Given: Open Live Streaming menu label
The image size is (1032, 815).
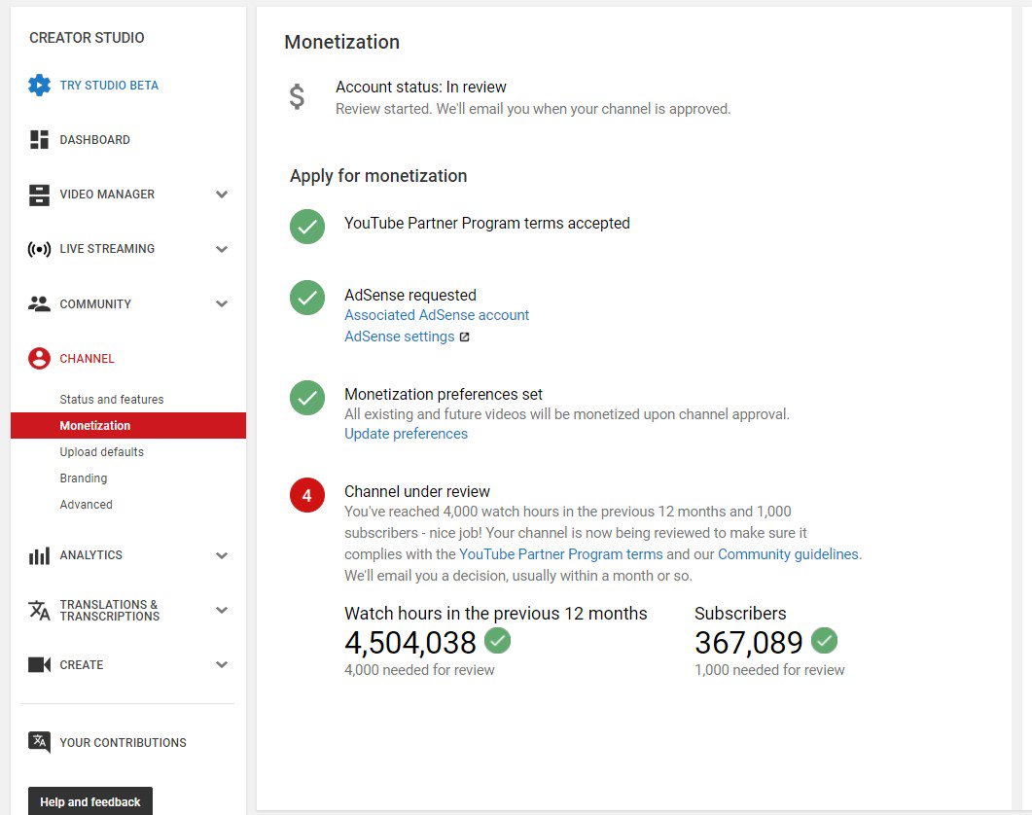Looking at the screenshot, I should [x=107, y=249].
